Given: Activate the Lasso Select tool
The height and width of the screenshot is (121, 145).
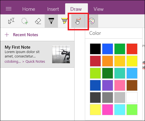Looking at the screenshot, I should pyautogui.click(x=25, y=21).
